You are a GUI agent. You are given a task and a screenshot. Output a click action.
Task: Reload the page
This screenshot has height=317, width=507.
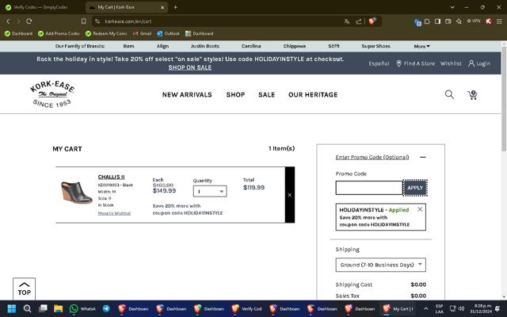pos(29,21)
